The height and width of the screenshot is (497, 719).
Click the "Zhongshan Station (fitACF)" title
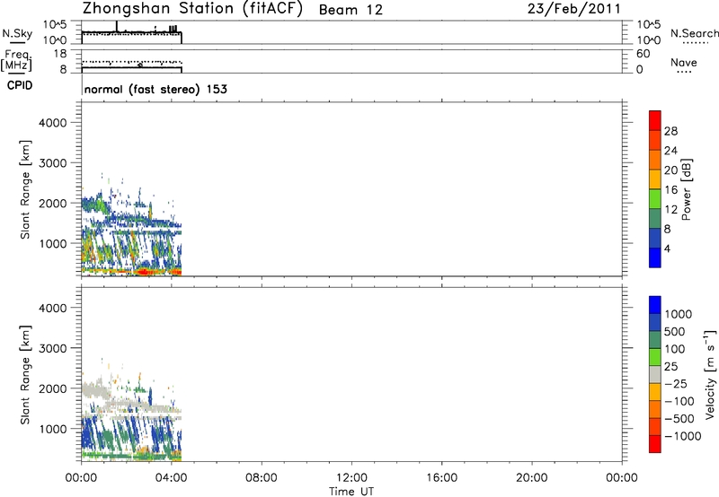(192, 9)
